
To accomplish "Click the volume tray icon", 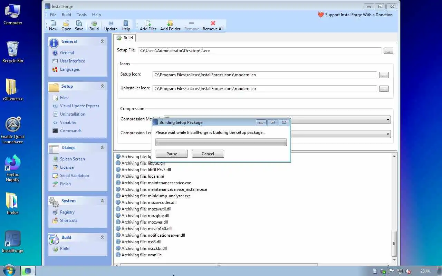I will point(408,271).
